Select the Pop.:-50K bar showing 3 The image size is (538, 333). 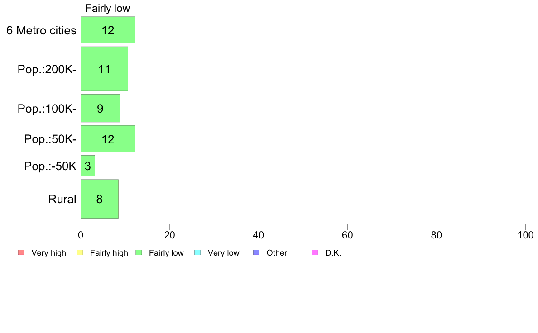point(88,166)
